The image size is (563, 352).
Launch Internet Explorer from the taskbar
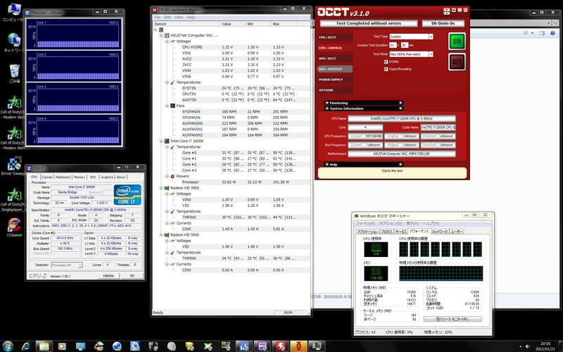pyautogui.click(x=26, y=346)
